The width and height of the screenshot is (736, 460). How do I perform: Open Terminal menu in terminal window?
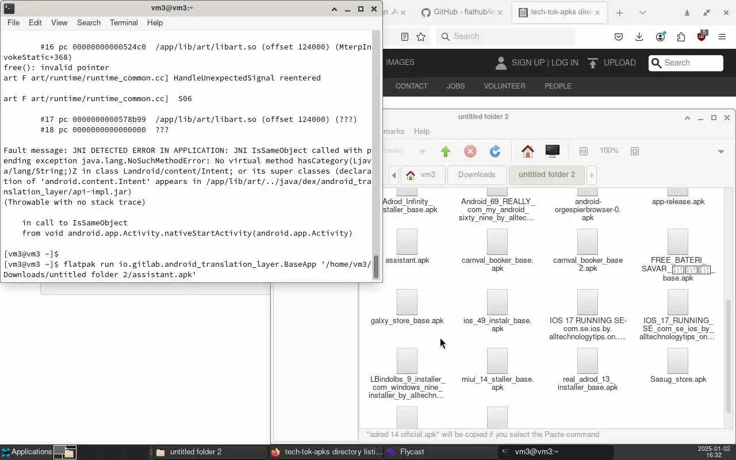[x=124, y=22]
